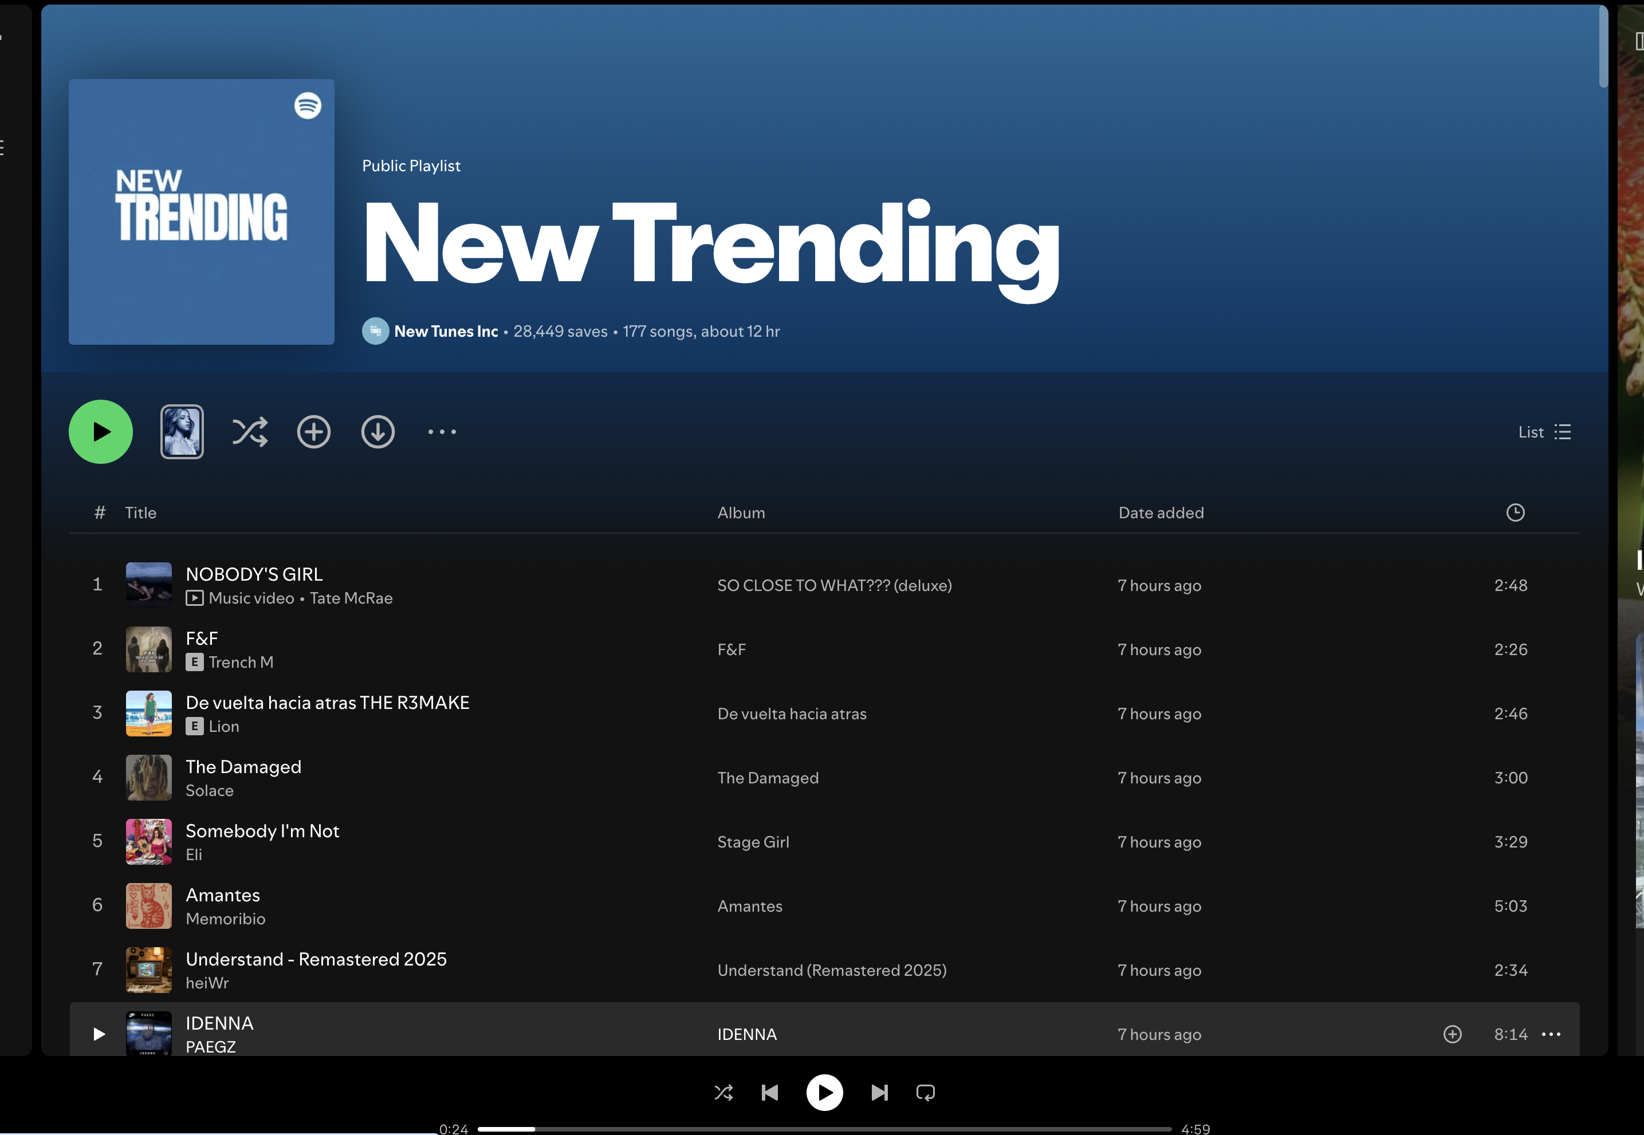
Task: Click the main view vertical scrollbar
Action: [x=1603, y=46]
